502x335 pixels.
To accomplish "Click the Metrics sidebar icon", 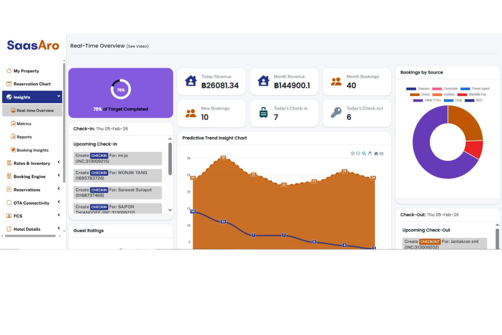I will 13,124.
